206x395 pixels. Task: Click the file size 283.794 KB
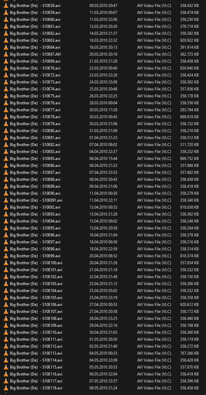pos(189,110)
